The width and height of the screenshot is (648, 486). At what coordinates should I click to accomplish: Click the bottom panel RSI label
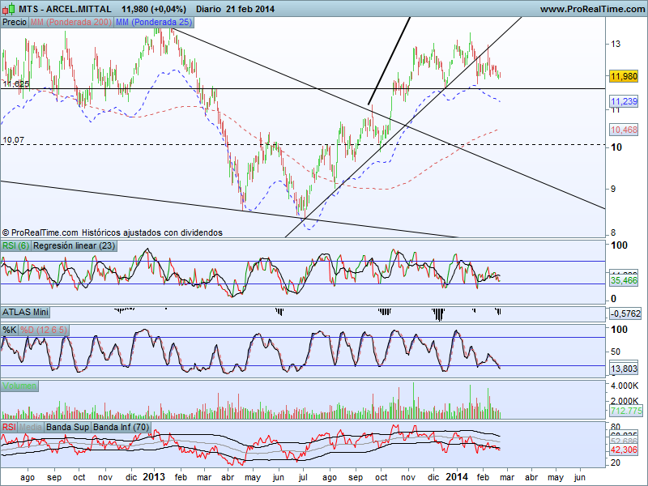coord(9,427)
